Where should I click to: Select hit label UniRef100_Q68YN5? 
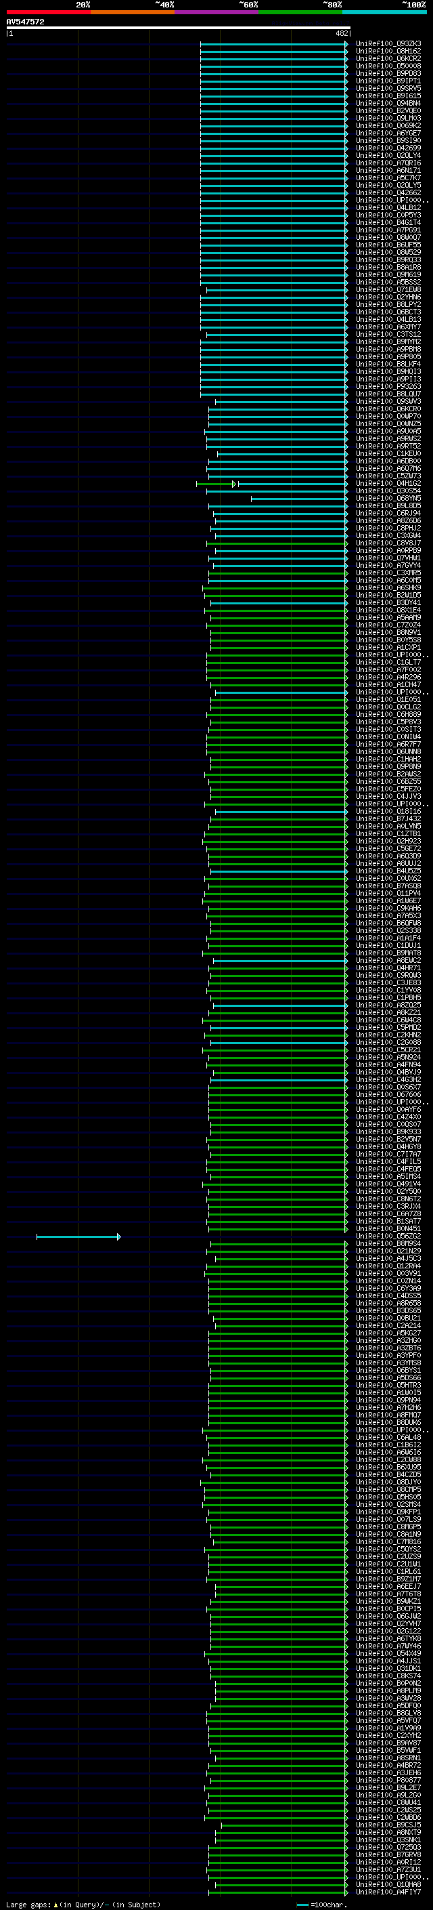[388, 498]
